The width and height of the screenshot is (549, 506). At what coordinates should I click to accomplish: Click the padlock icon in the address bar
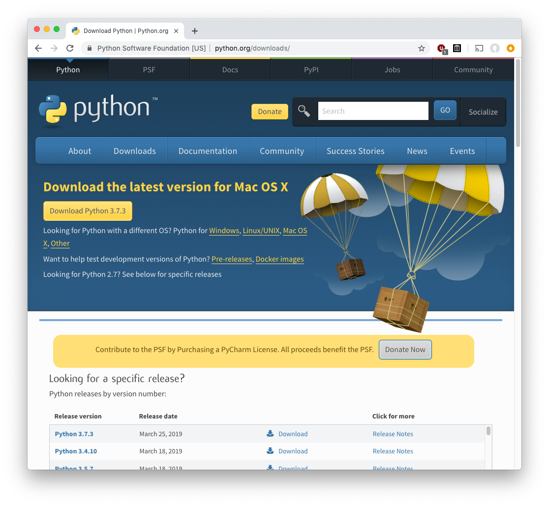click(90, 48)
